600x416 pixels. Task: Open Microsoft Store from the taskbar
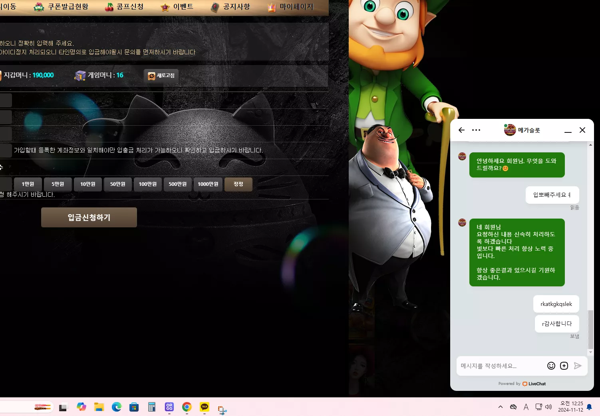(134, 407)
